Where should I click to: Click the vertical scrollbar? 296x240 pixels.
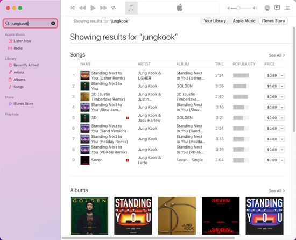click(x=294, y=80)
